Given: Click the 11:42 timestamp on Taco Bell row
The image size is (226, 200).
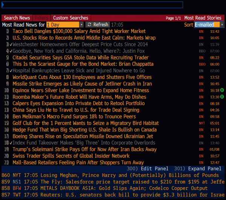Looking at the screenshot, I should [215, 31].
